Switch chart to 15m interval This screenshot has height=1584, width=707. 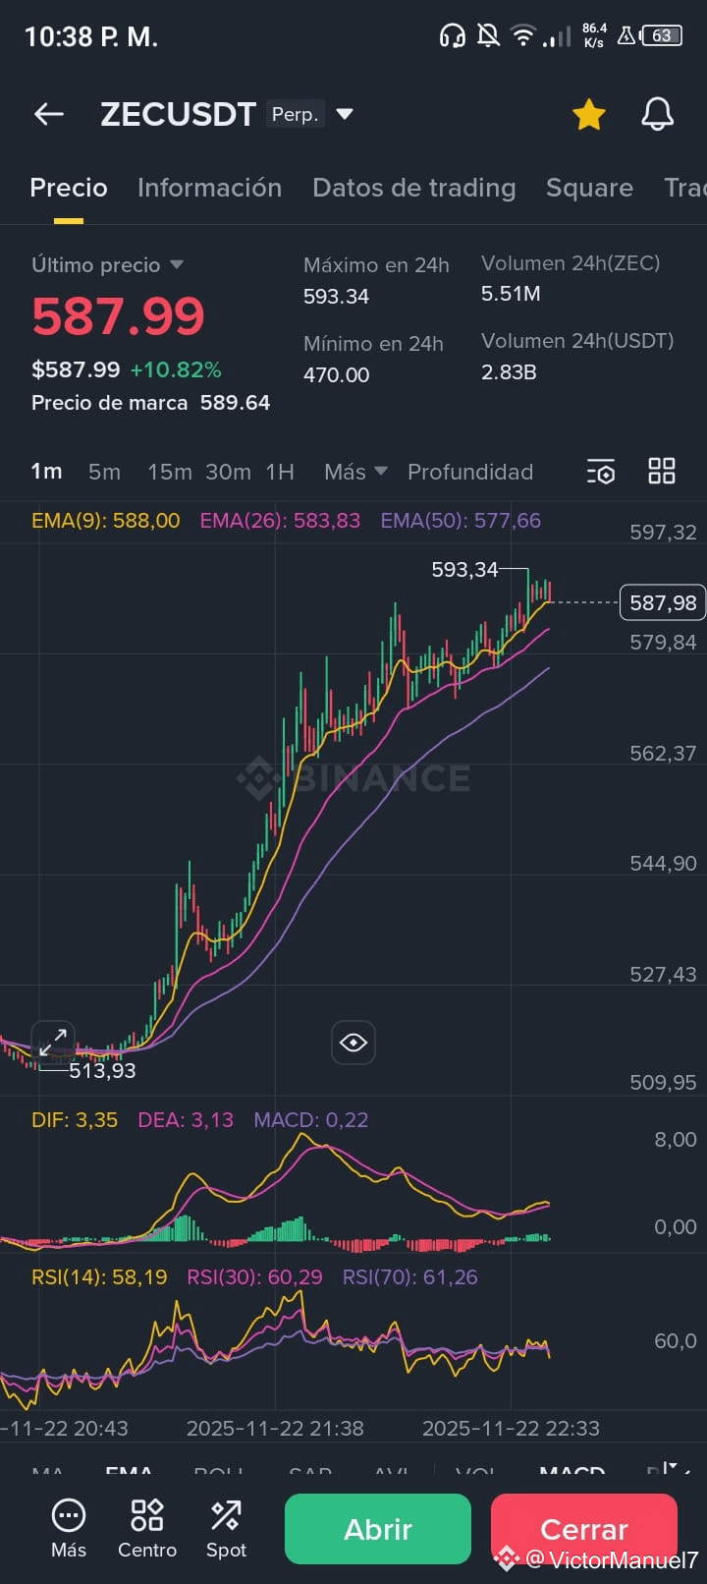[169, 472]
